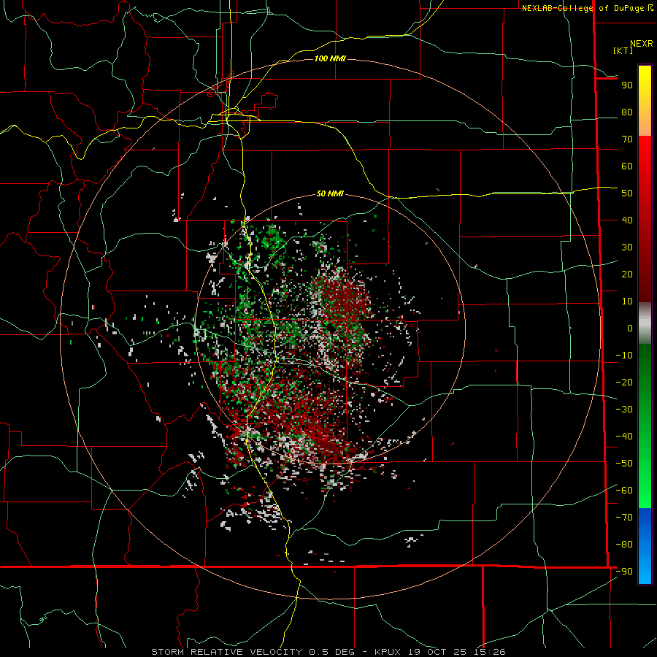Click the -60 knot scale label
This screenshot has height=657, width=657.
624,491
